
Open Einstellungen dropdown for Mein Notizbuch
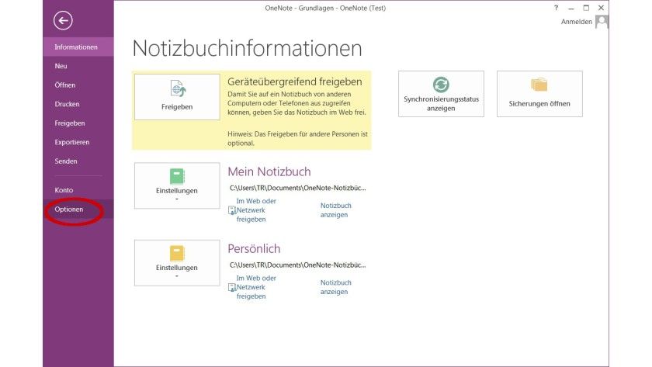coord(177,185)
